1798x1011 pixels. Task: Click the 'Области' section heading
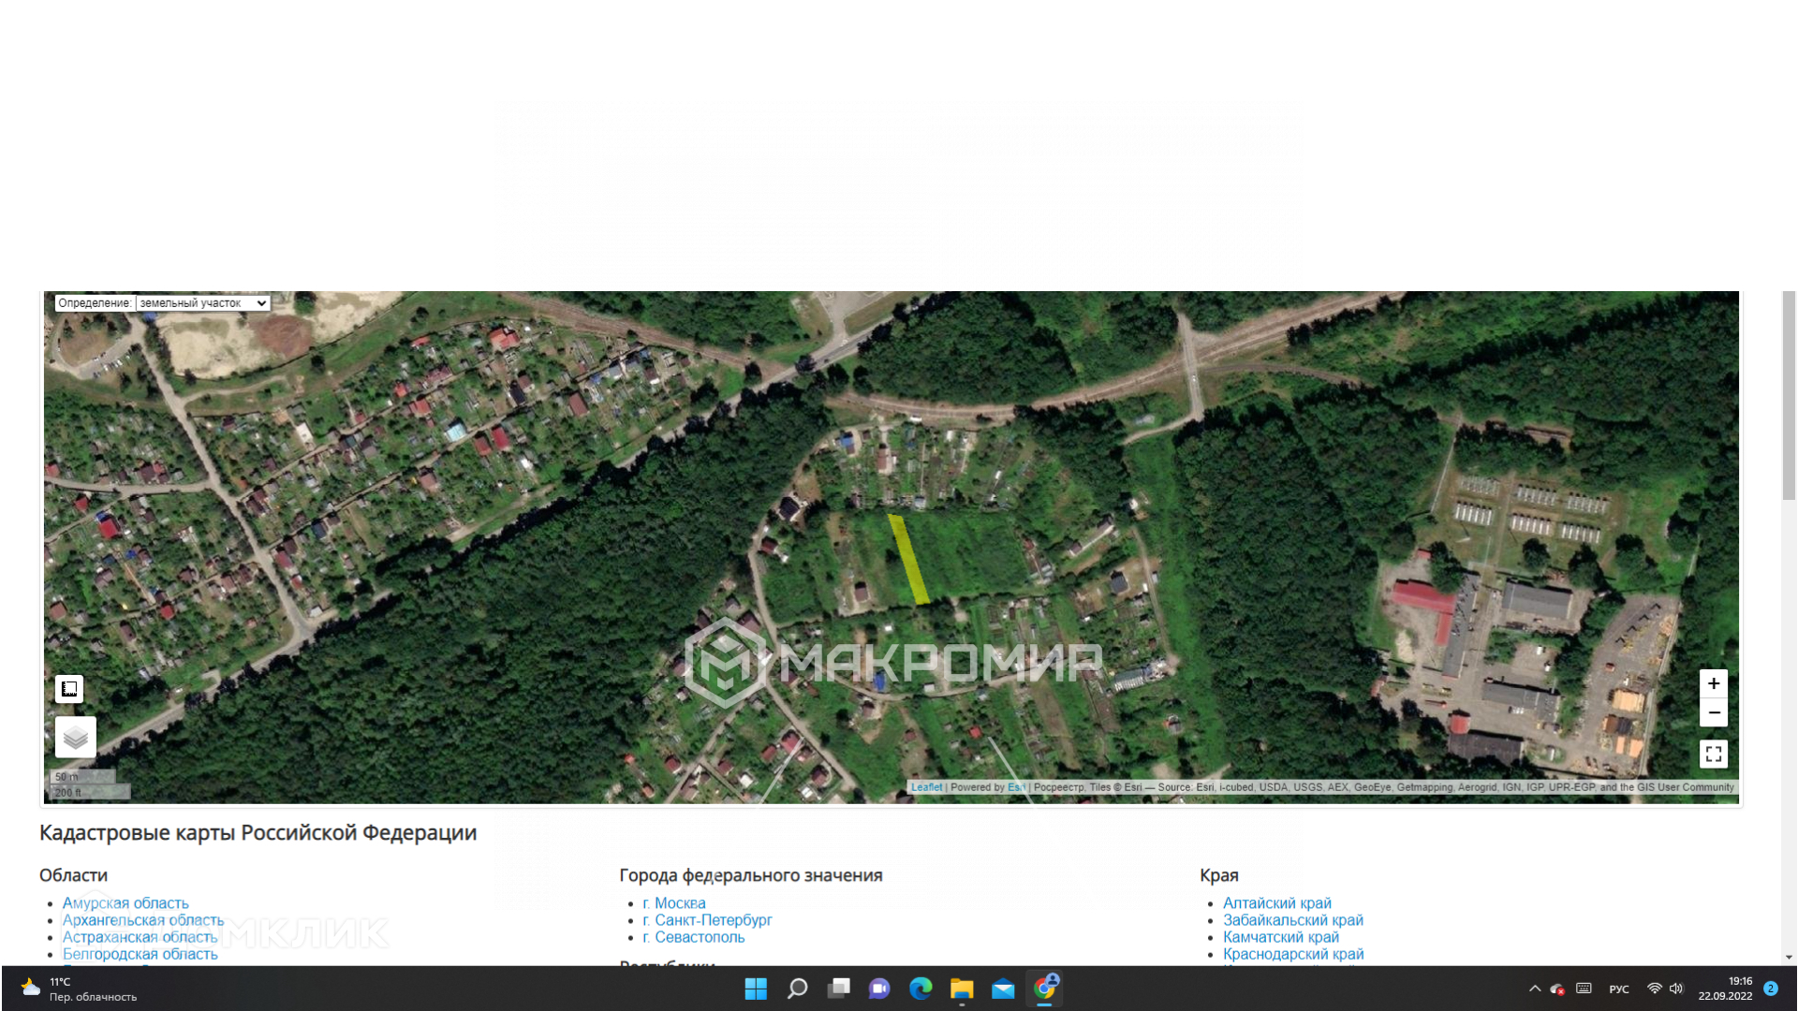pos(73,875)
